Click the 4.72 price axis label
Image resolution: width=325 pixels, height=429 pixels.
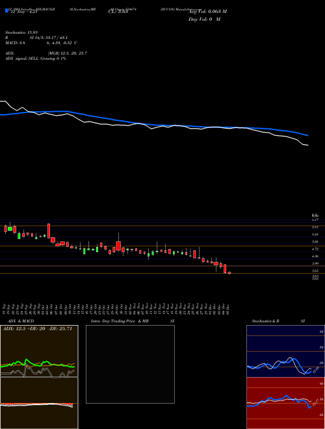point(315,249)
